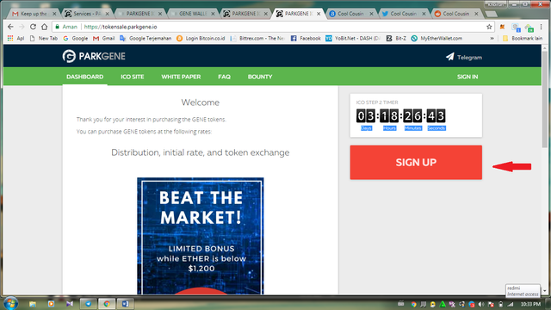This screenshot has height=310, width=551.
Task: Open the Word taskbar button
Action: tap(125, 304)
